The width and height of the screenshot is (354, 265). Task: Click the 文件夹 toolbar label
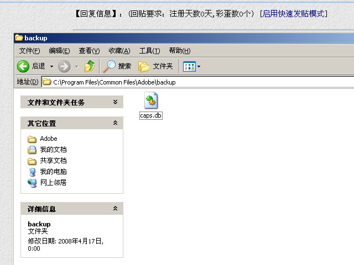(x=163, y=66)
